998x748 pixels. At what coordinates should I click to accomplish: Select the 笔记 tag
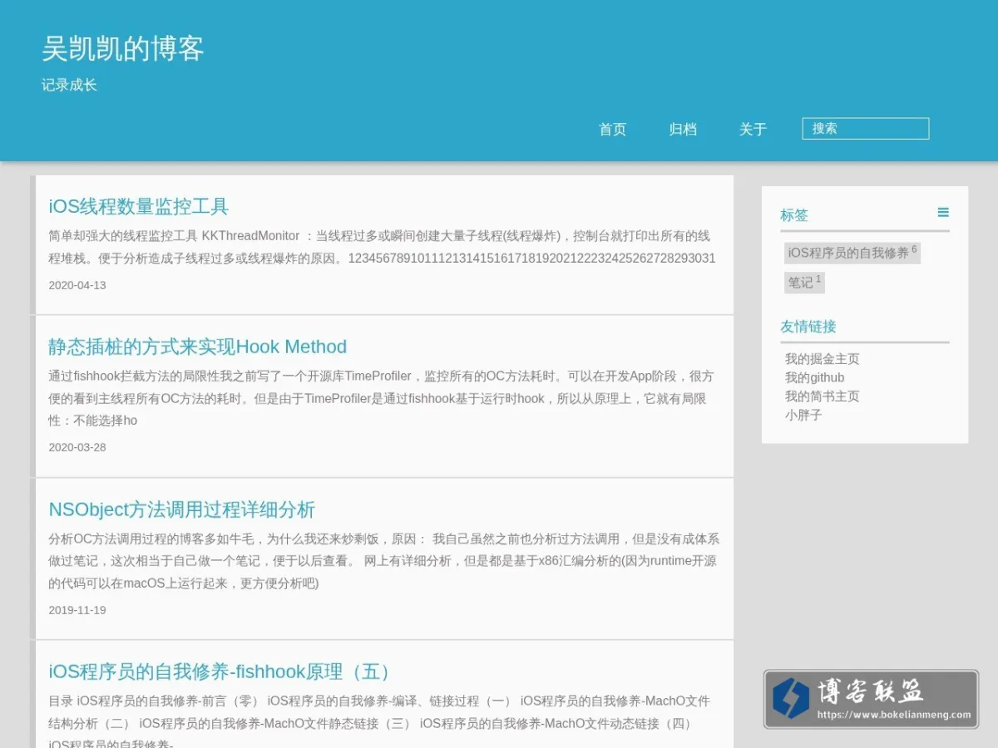pos(804,282)
